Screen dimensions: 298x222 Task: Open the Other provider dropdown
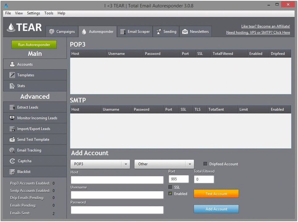(164, 164)
